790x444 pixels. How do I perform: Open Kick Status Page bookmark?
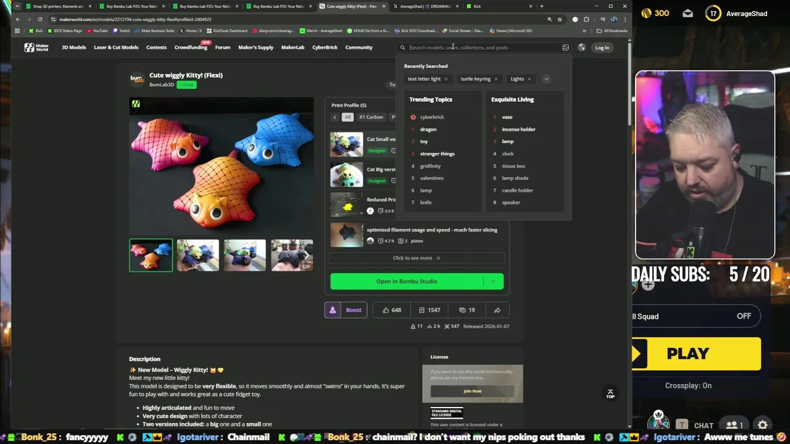click(64, 31)
